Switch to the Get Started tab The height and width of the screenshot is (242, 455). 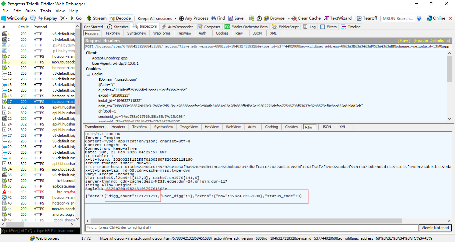[x=93, y=27]
